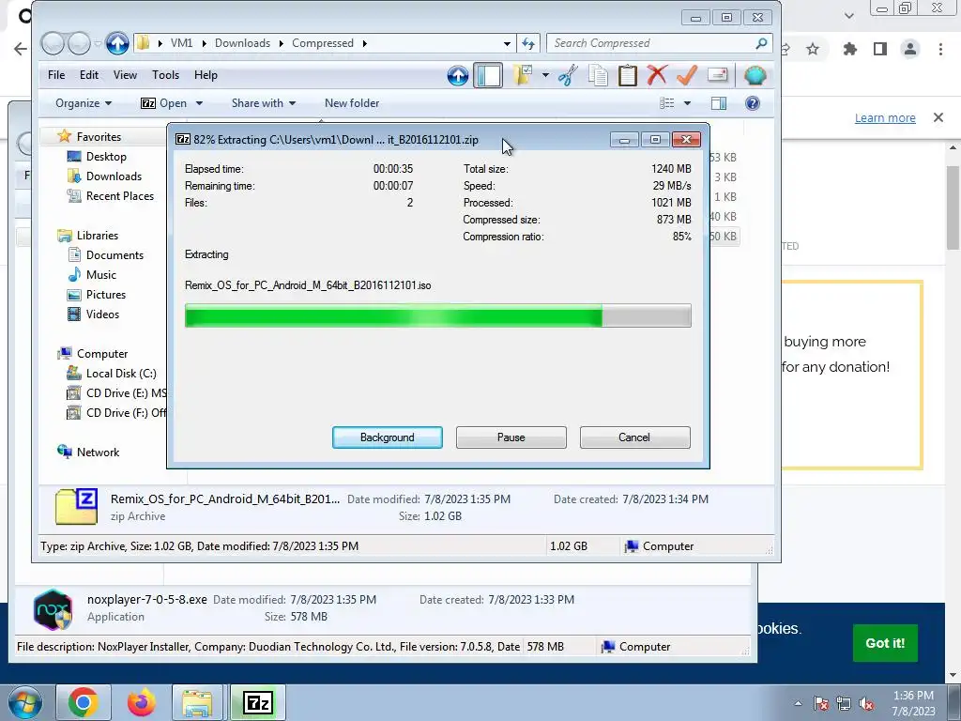Open Classic Shell settings shell icon
Screen dimensions: 961x721
pos(755,75)
